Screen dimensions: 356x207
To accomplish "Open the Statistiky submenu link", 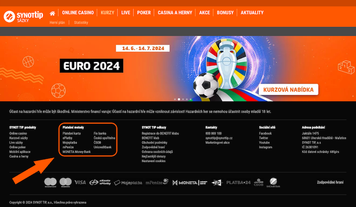I will (x=81, y=23).
